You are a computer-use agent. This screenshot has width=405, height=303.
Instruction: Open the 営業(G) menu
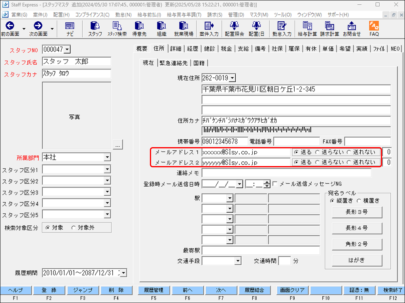point(19,15)
